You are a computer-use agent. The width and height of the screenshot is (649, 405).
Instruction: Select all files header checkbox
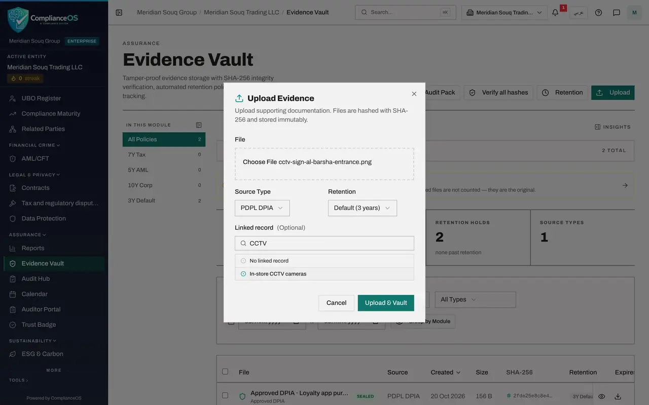click(225, 372)
